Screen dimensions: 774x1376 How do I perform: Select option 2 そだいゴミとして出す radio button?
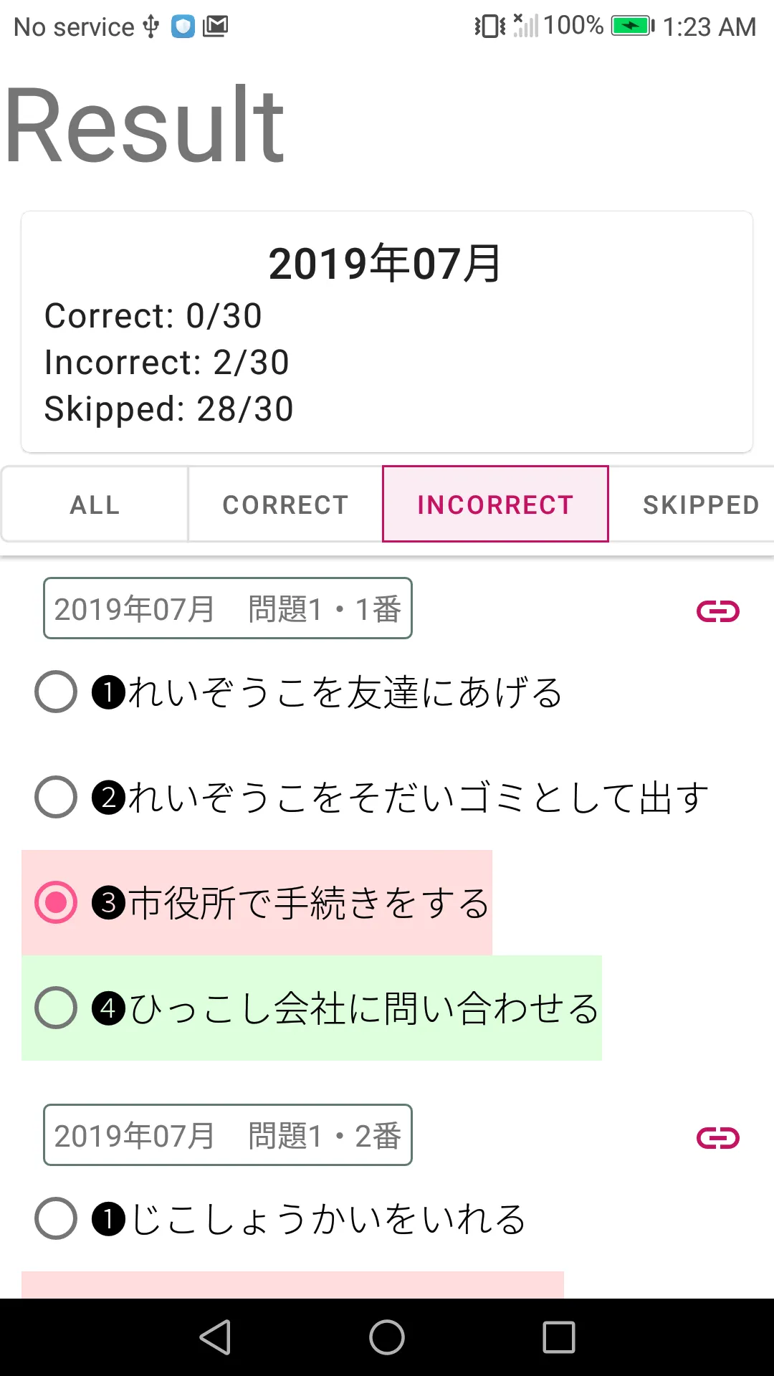(56, 797)
